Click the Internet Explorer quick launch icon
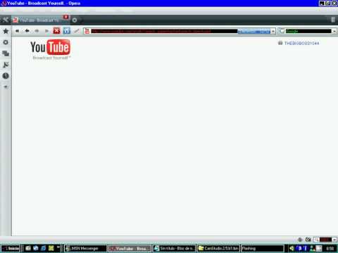This screenshot has width=338, height=253. [44, 248]
